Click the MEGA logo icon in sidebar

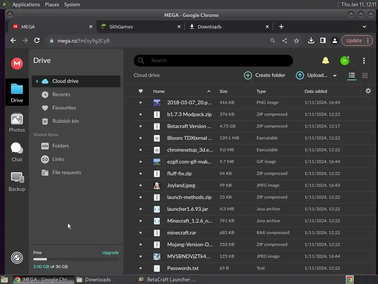pos(17,64)
